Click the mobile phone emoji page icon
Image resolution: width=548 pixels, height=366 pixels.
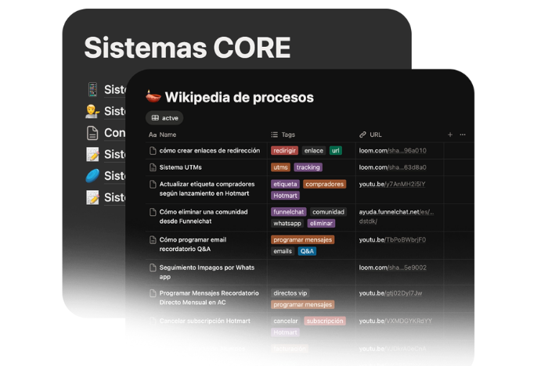click(x=92, y=90)
